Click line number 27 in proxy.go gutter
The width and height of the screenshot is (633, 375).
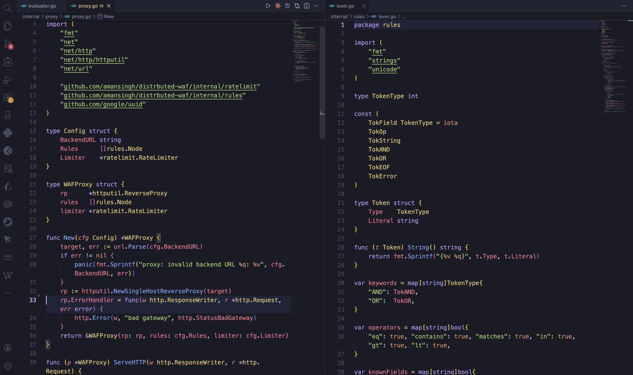pos(33,238)
